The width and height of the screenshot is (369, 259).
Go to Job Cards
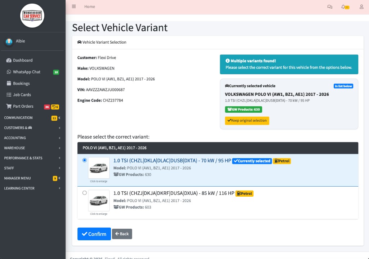[x=32, y=95]
